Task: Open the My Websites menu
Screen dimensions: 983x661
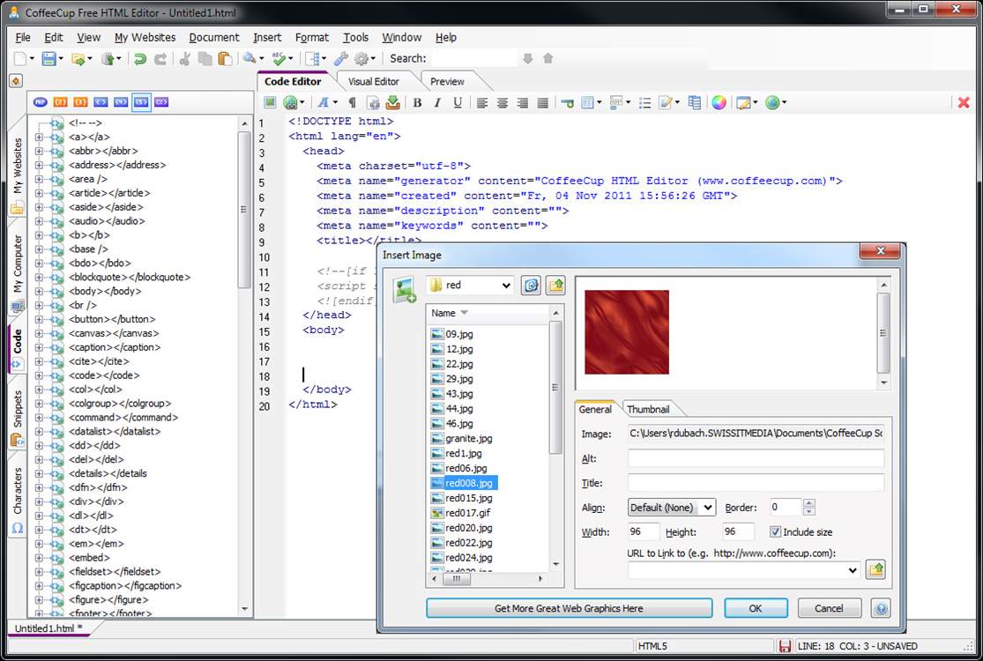Action: coord(145,38)
